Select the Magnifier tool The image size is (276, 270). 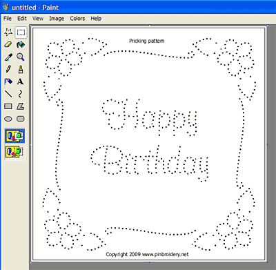click(x=21, y=57)
